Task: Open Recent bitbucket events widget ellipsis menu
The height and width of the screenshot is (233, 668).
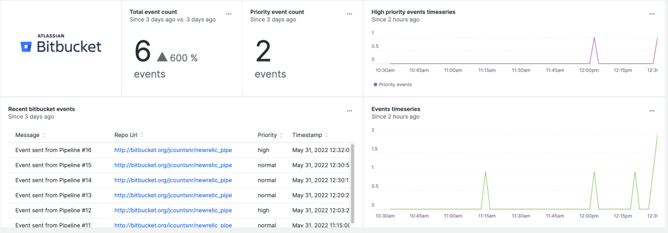Action: (350, 111)
